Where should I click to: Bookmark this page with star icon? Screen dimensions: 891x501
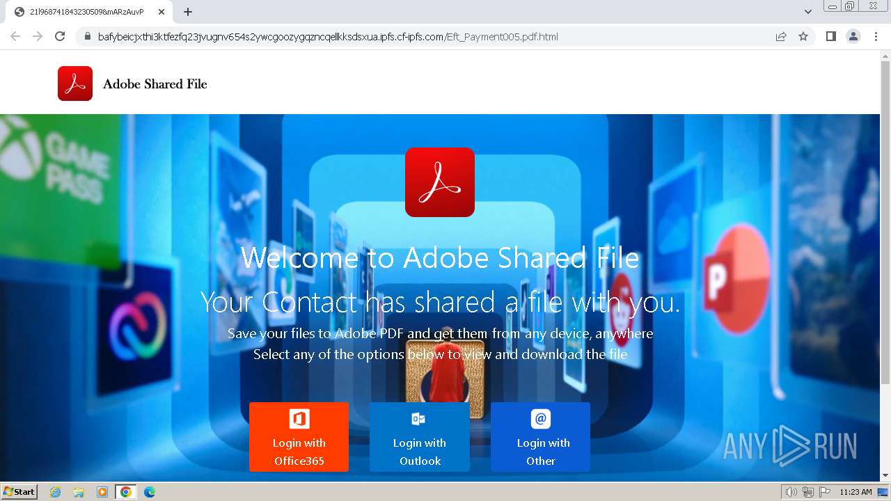(x=803, y=37)
